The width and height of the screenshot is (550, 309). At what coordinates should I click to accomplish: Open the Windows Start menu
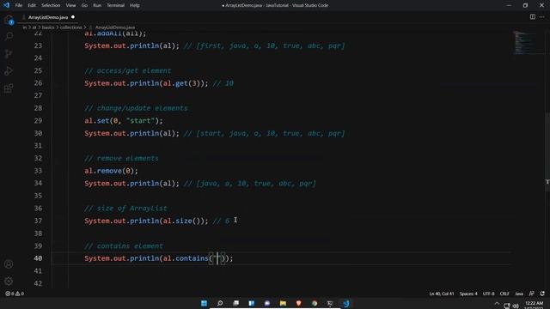(x=204, y=303)
